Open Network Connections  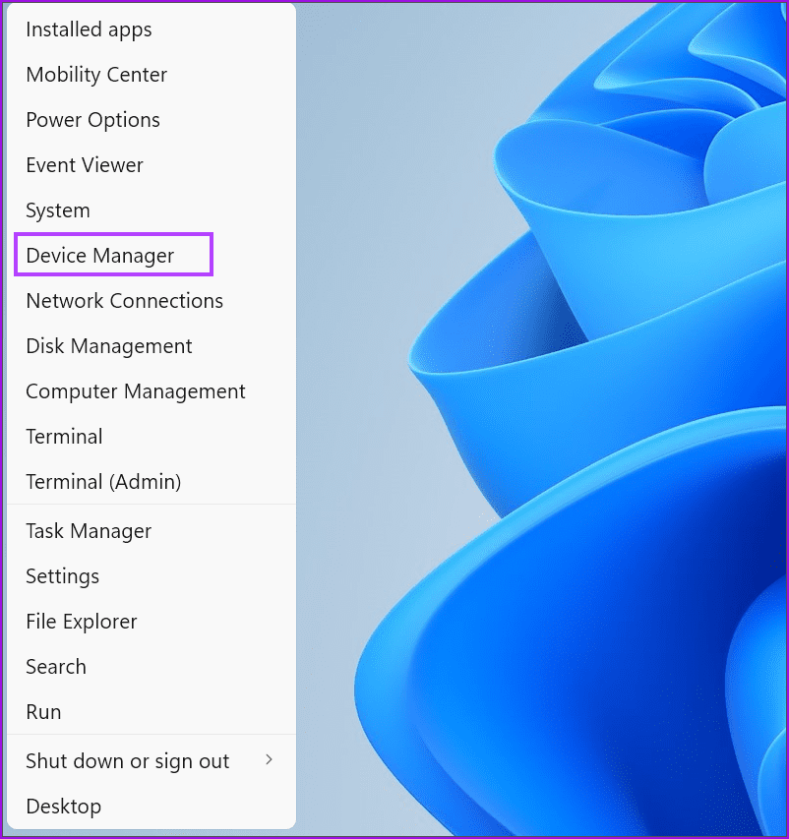tap(124, 301)
